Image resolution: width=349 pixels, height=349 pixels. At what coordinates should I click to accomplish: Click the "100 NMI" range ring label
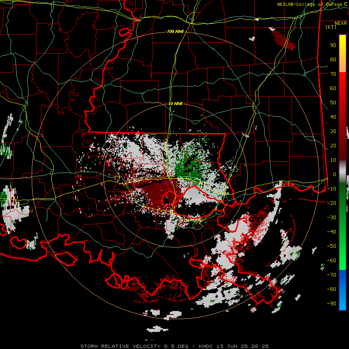[175, 32]
